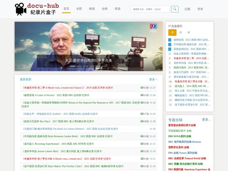
Task: Open the 筛选 filter page
Action: click(x=117, y=9)
